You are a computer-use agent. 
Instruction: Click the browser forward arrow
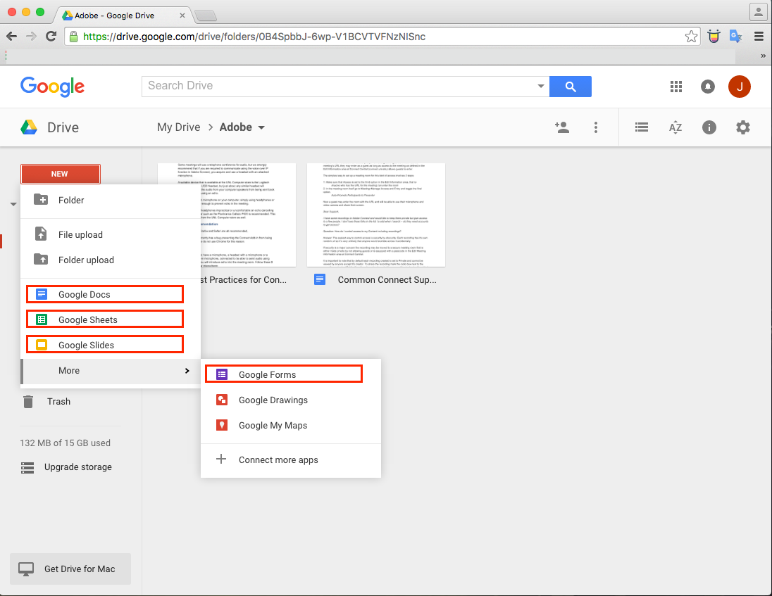[31, 37]
